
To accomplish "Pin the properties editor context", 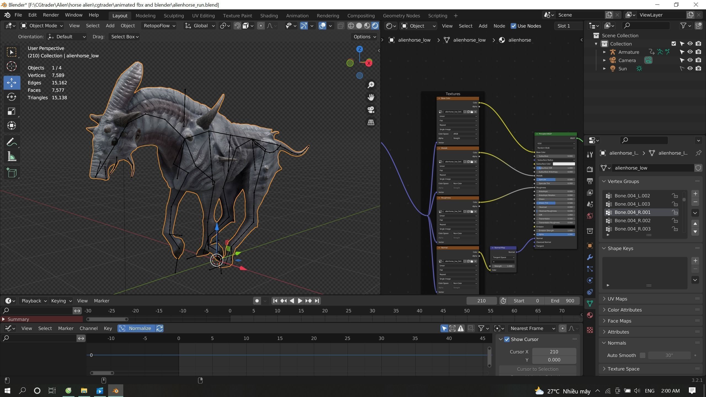I will pos(698,153).
